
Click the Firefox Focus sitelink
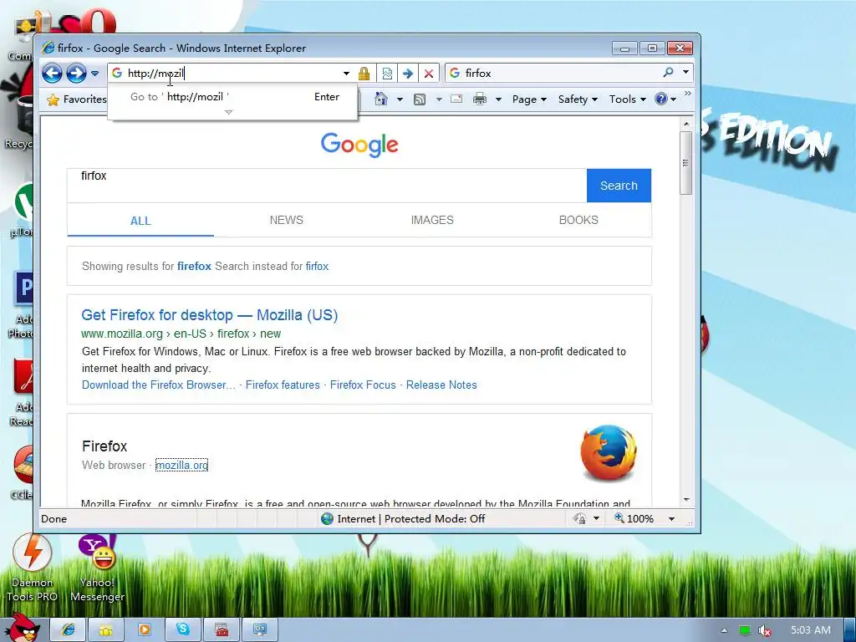(x=363, y=385)
